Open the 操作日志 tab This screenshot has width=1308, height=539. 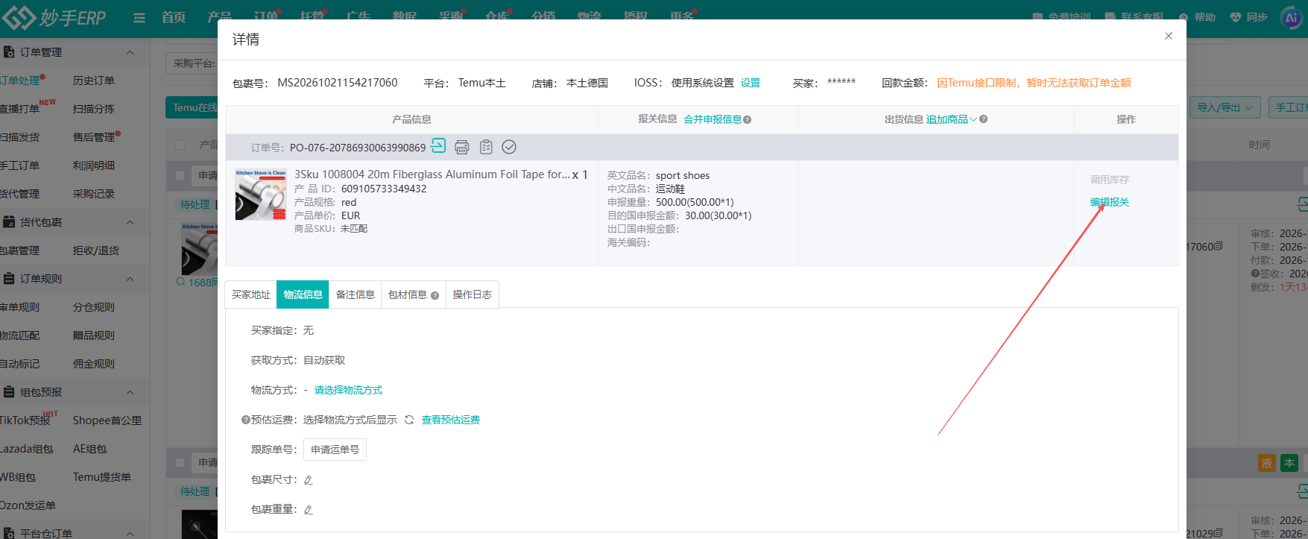point(473,294)
